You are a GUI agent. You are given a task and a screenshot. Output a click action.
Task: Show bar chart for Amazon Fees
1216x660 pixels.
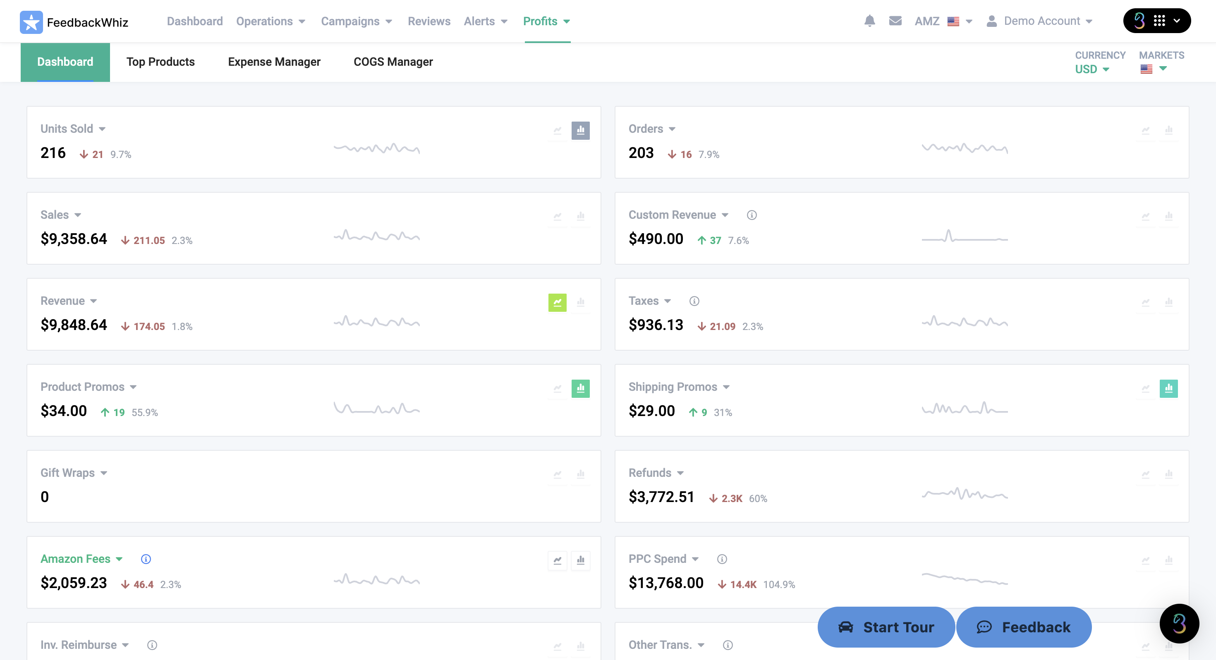point(580,560)
